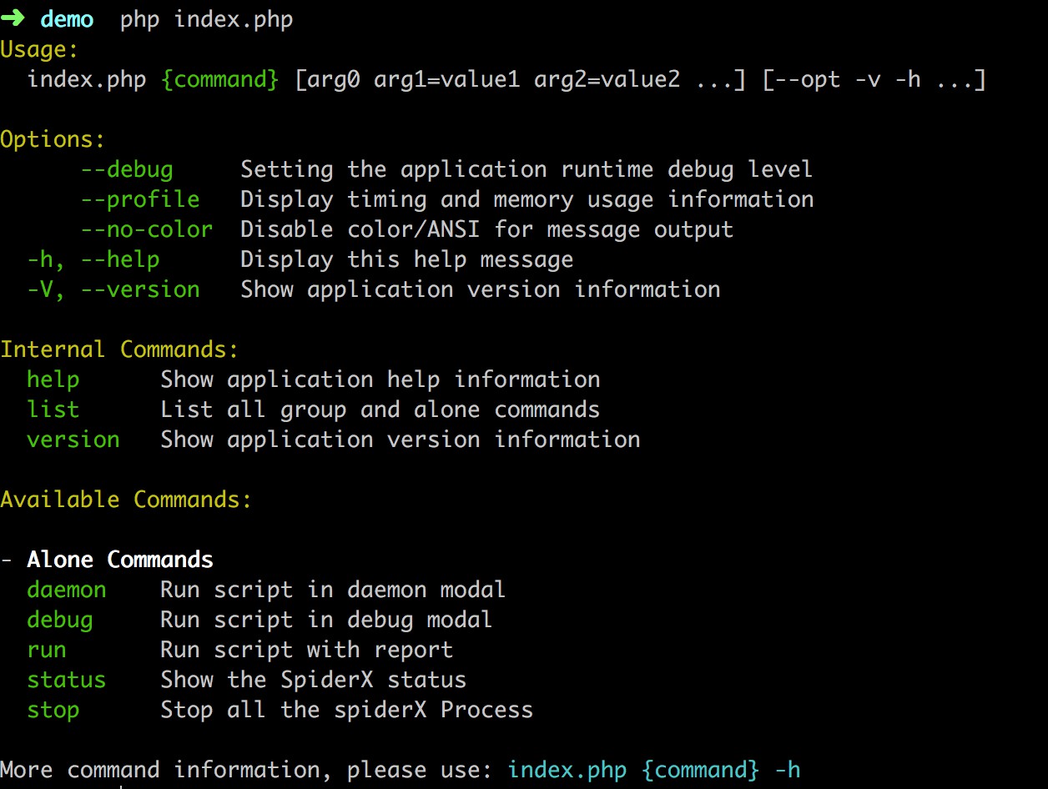The height and width of the screenshot is (789, 1048).
Task: Click the 'list' internal command
Action: coord(53,410)
